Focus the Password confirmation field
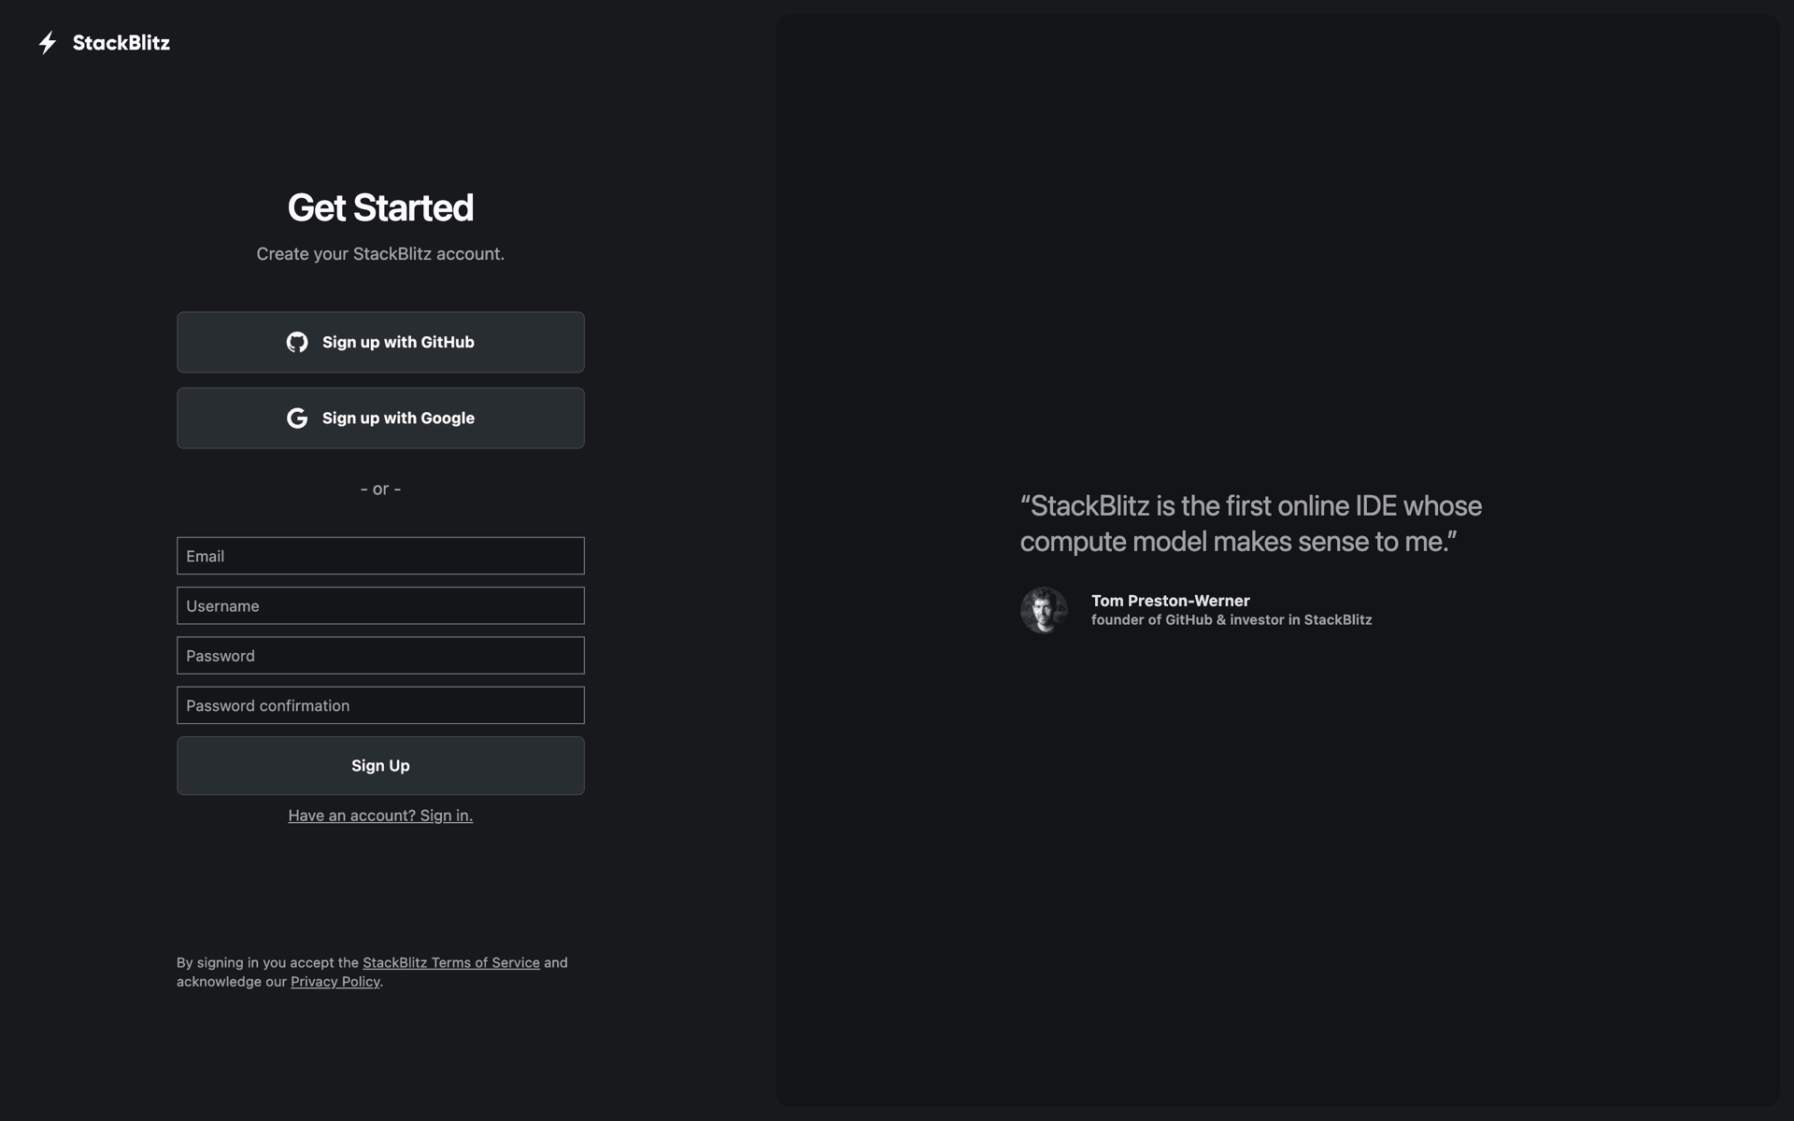Screen dimensions: 1794x1121 click(380, 705)
